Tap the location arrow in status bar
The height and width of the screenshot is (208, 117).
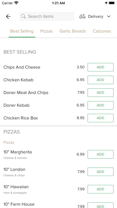106,3
